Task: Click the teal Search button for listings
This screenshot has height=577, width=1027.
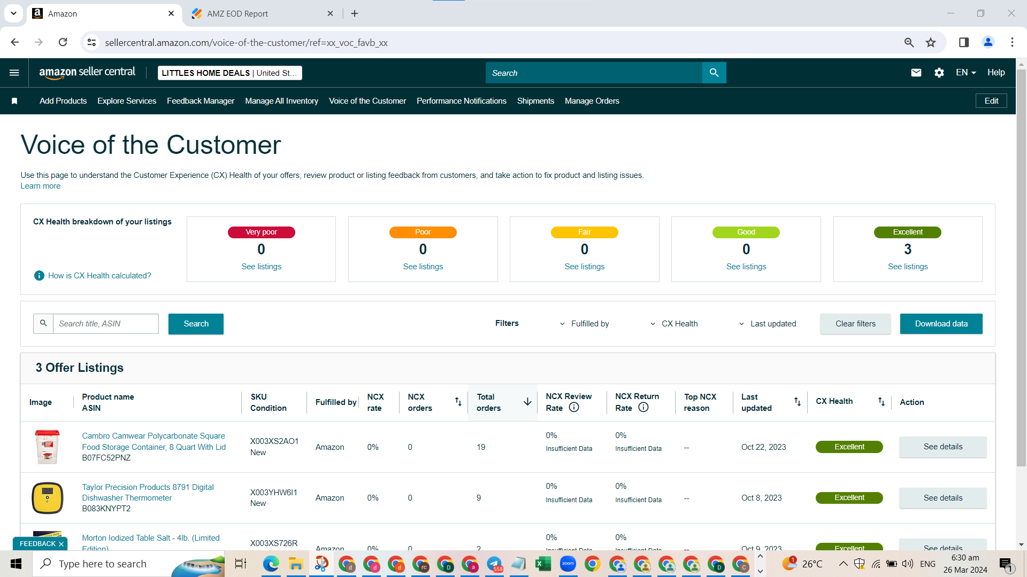Action: pos(196,324)
